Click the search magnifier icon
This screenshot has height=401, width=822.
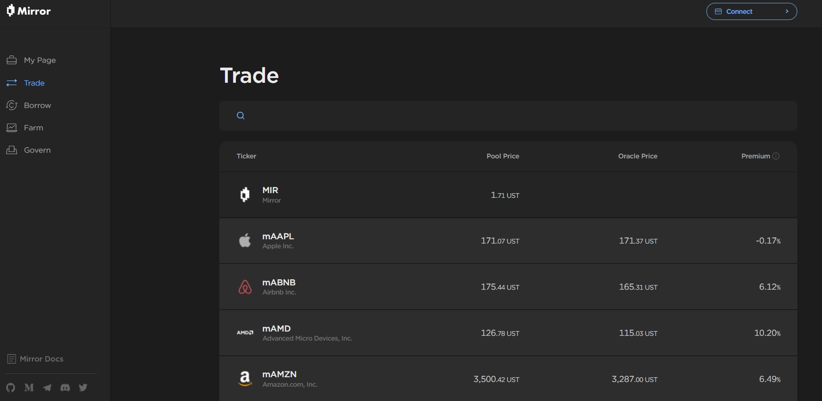tap(241, 116)
